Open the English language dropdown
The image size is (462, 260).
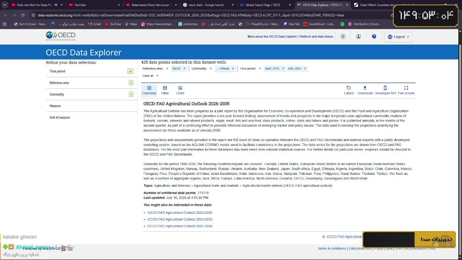pyautogui.click(x=398, y=37)
